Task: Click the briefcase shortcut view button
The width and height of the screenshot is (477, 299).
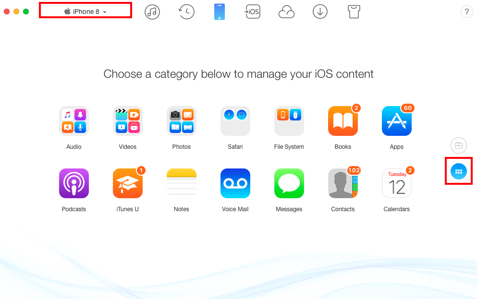Action: point(459,145)
